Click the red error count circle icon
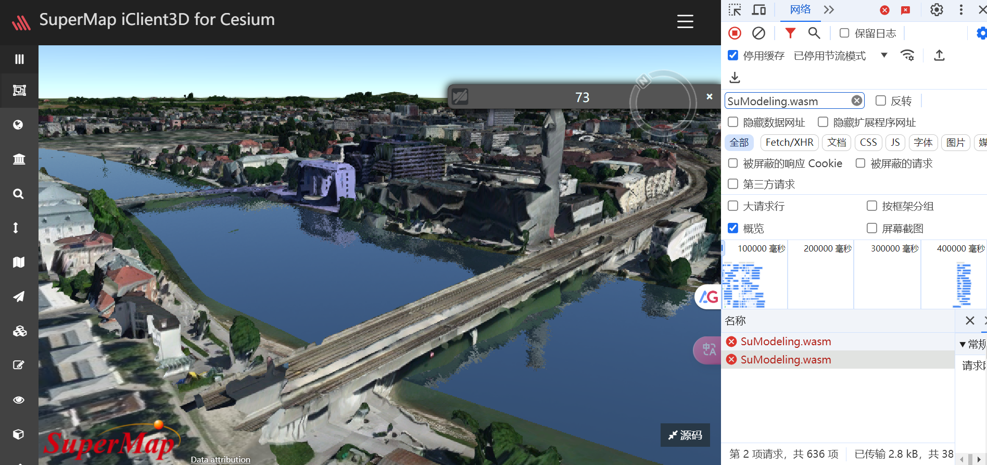 click(x=884, y=10)
